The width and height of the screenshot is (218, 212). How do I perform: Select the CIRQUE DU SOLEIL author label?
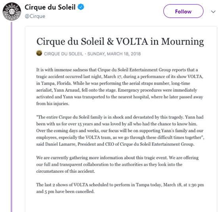coord(63,54)
